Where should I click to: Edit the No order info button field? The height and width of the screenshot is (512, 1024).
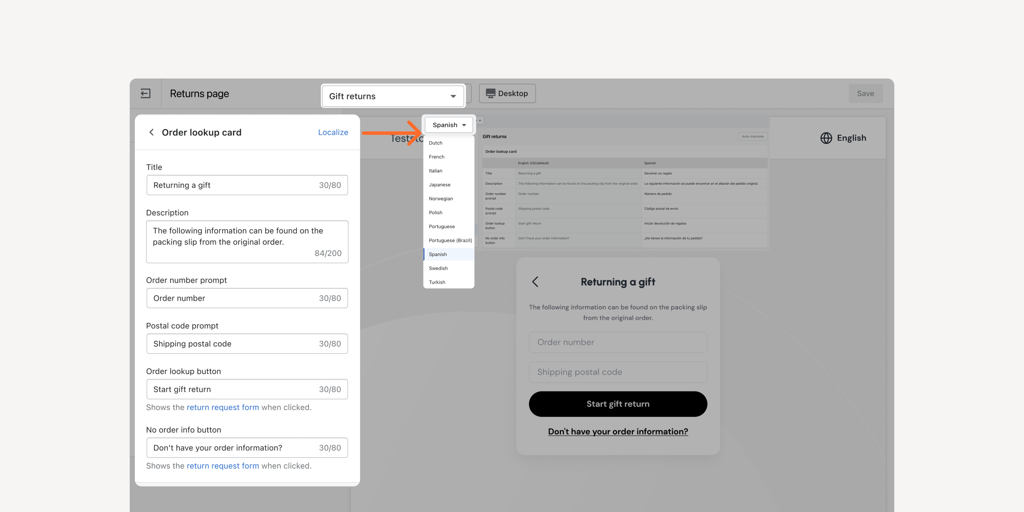click(247, 447)
